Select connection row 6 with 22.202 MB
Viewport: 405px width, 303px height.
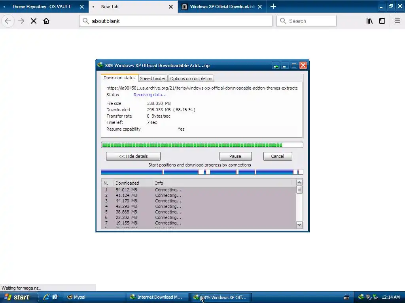199,217
